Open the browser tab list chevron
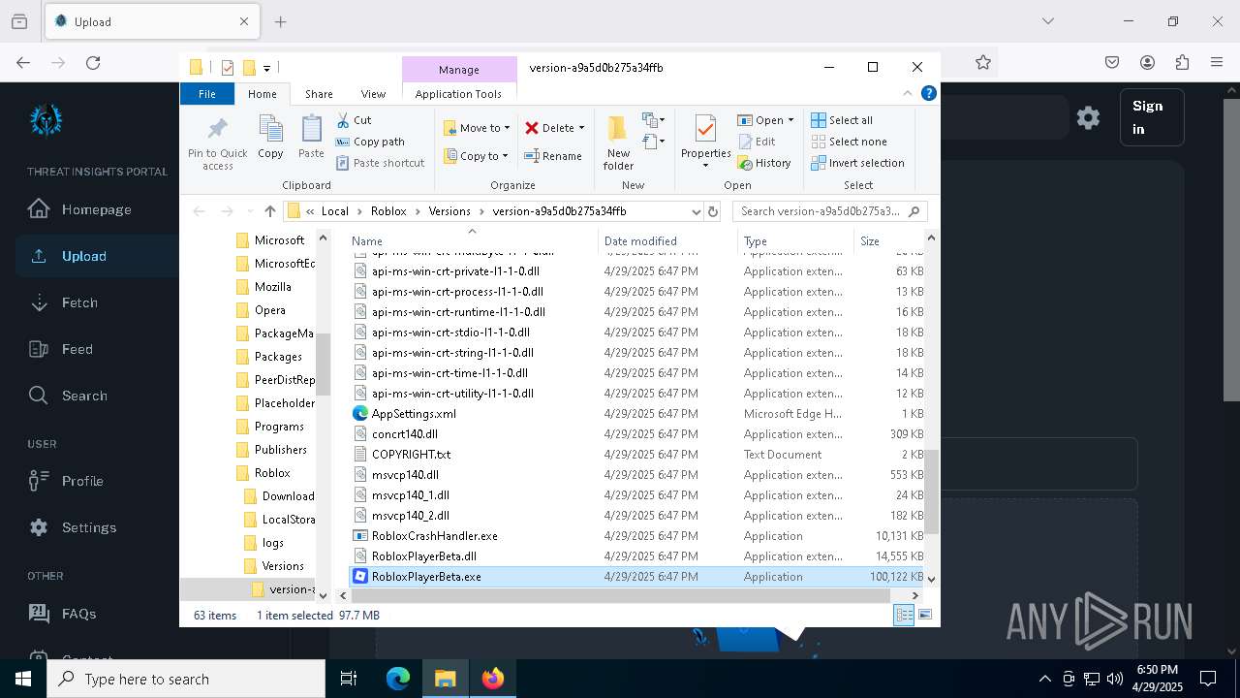The image size is (1240, 698). point(1047,21)
